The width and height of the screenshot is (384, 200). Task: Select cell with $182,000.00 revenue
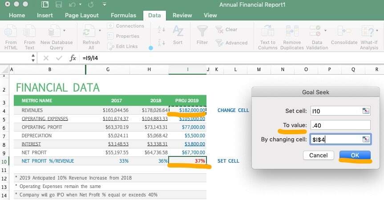[188, 110]
